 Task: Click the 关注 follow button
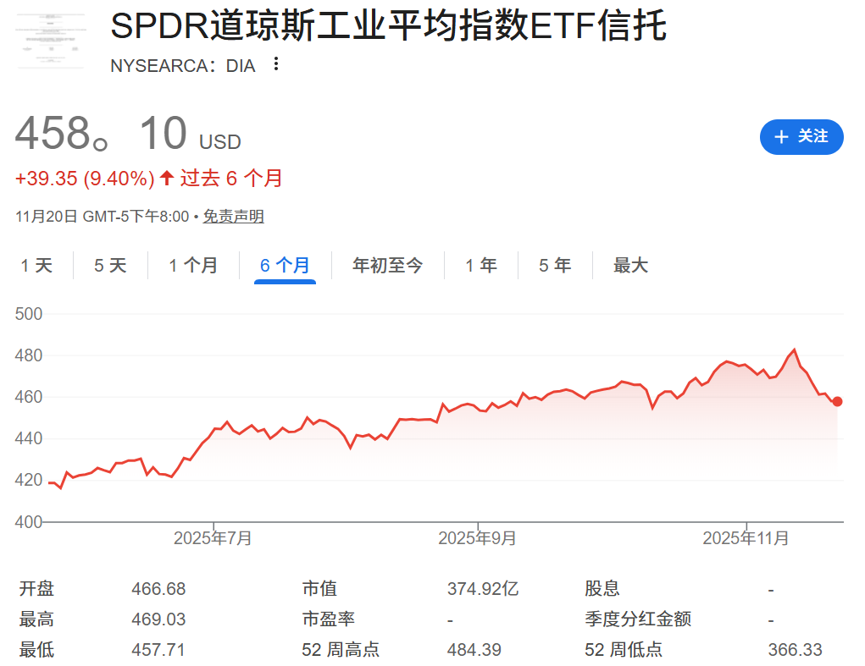[801, 137]
